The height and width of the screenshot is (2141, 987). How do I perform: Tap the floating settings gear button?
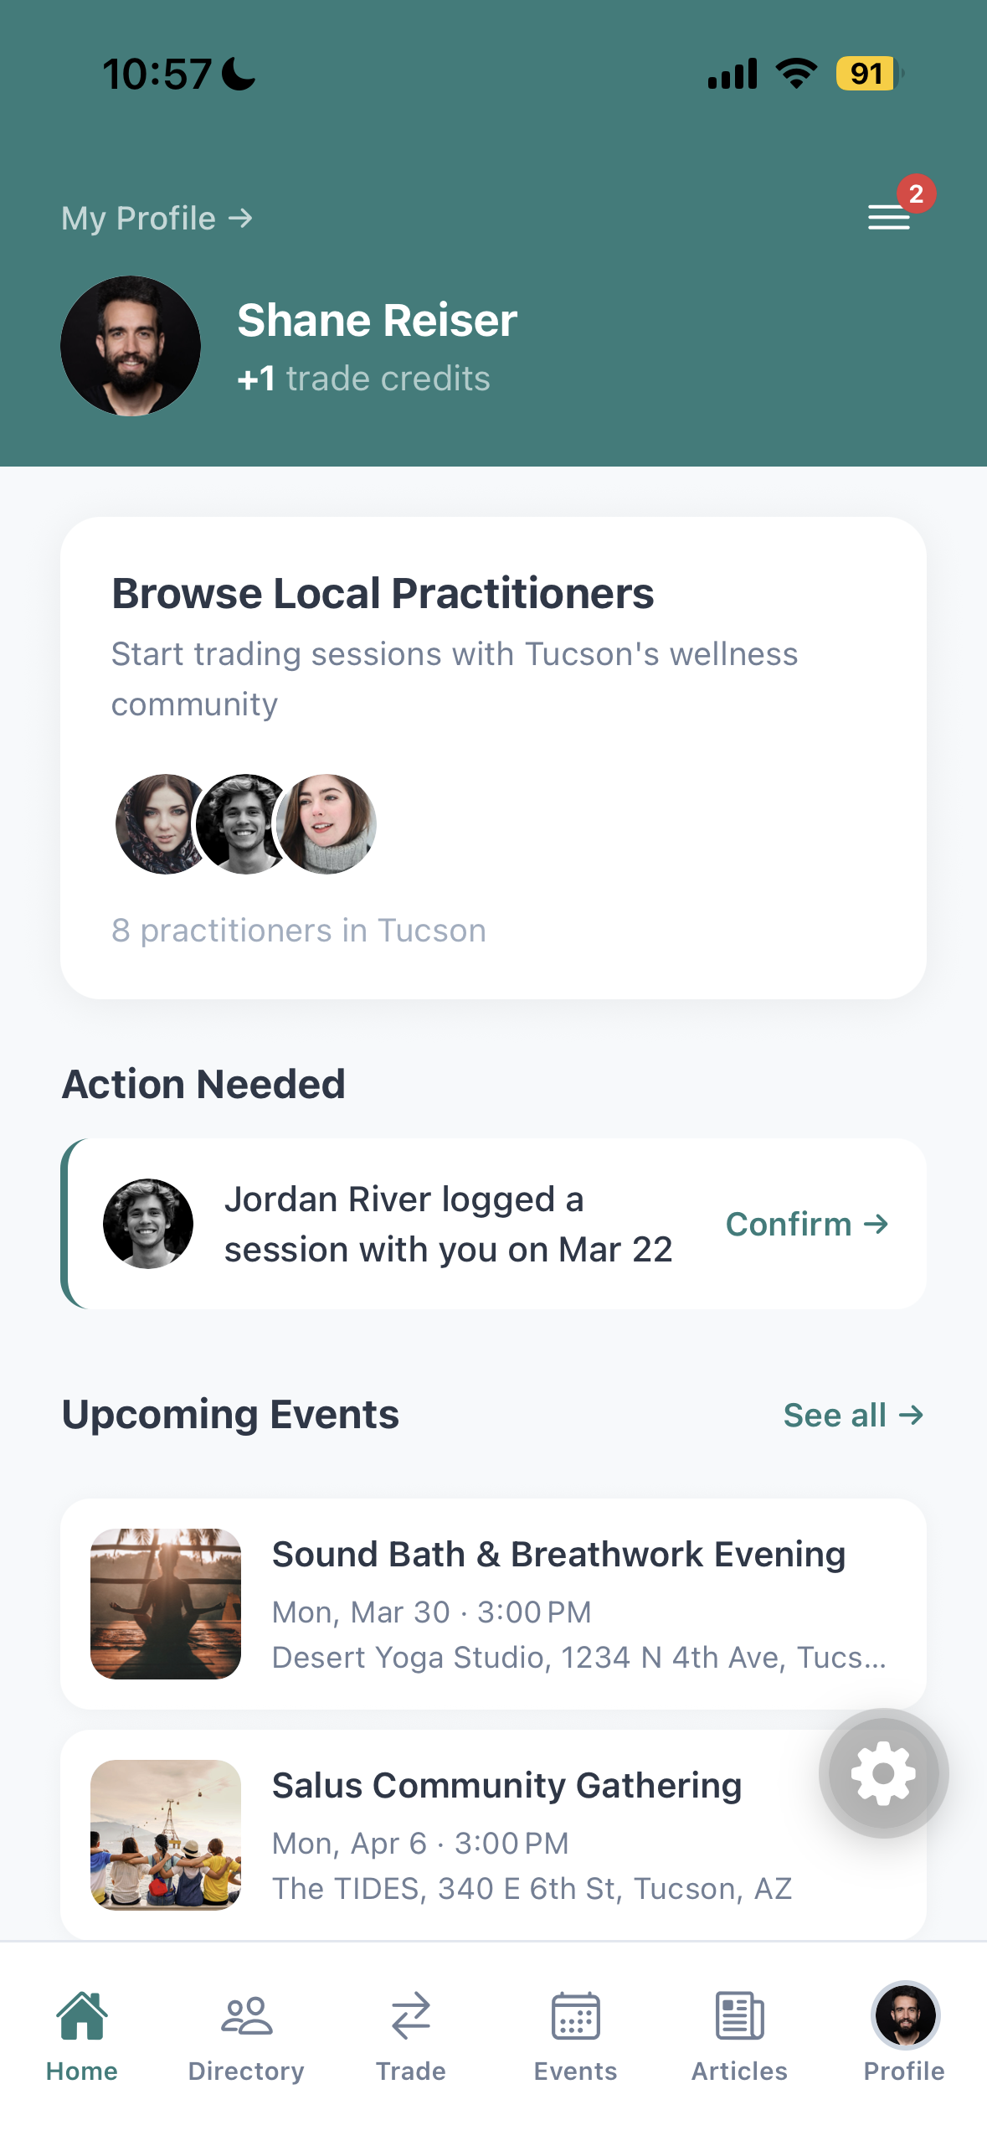click(883, 1772)
